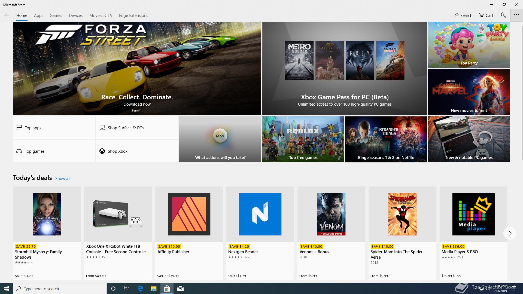Open File Explorer from taskbar

click(x=154, y=289)
